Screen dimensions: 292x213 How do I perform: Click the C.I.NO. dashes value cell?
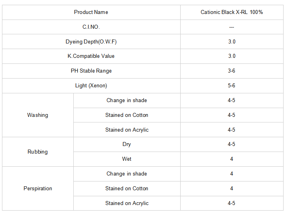click(232, 27)
